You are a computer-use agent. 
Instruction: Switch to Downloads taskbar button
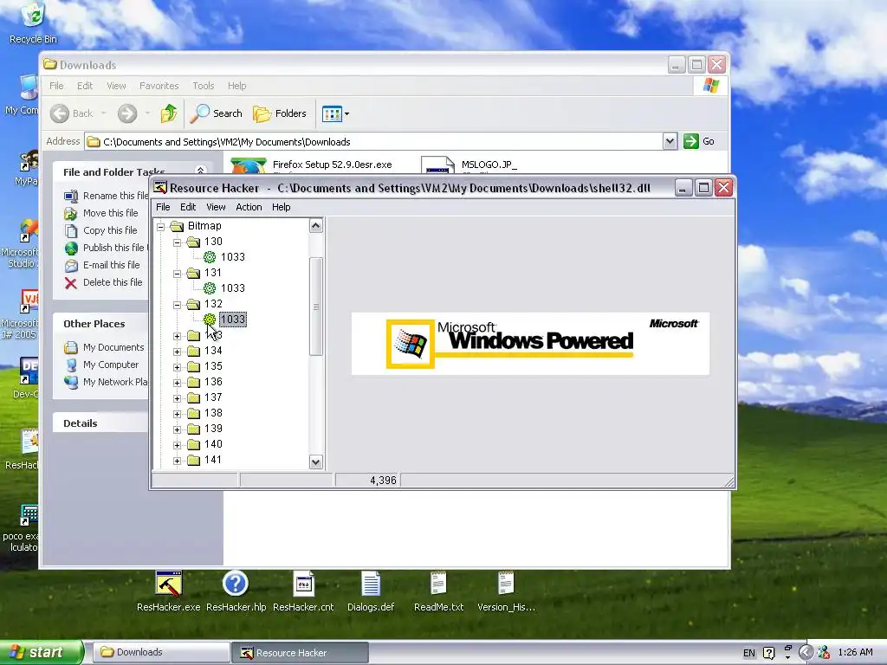click(x=160, y=653)
